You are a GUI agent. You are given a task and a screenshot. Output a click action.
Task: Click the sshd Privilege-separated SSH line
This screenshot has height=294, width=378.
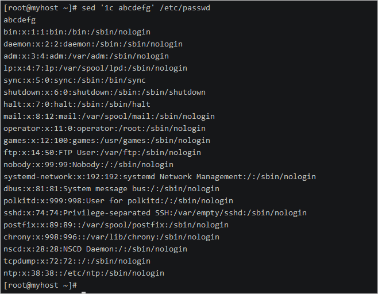point(155,213)
